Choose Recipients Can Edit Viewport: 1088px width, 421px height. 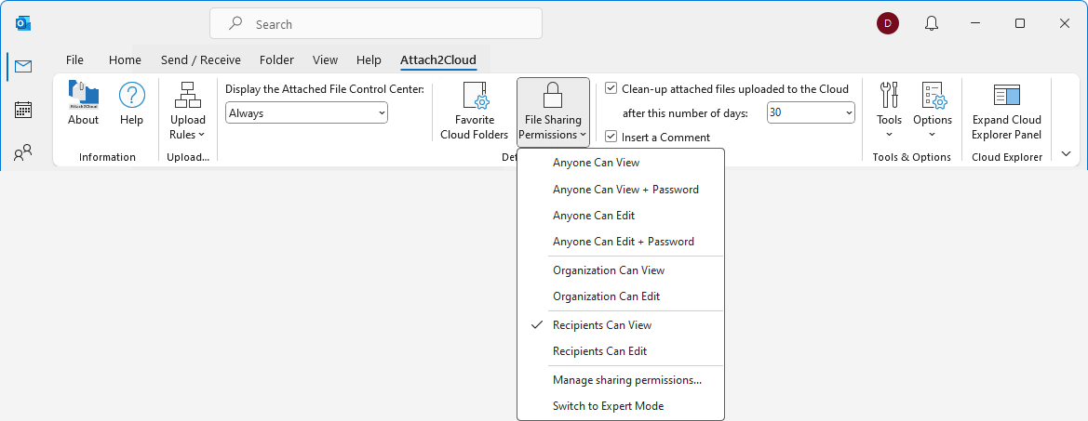[621, 351]
